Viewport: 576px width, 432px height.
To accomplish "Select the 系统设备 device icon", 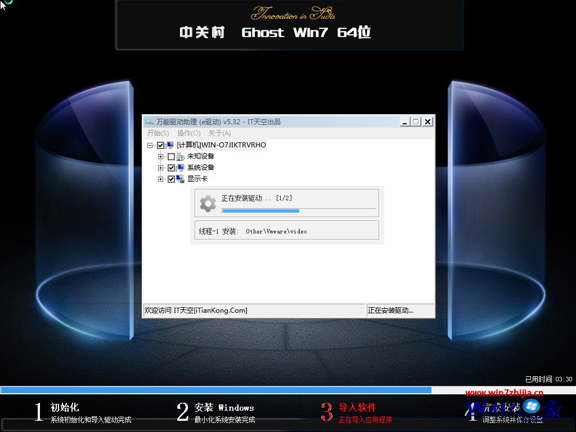I will (181, 168).
